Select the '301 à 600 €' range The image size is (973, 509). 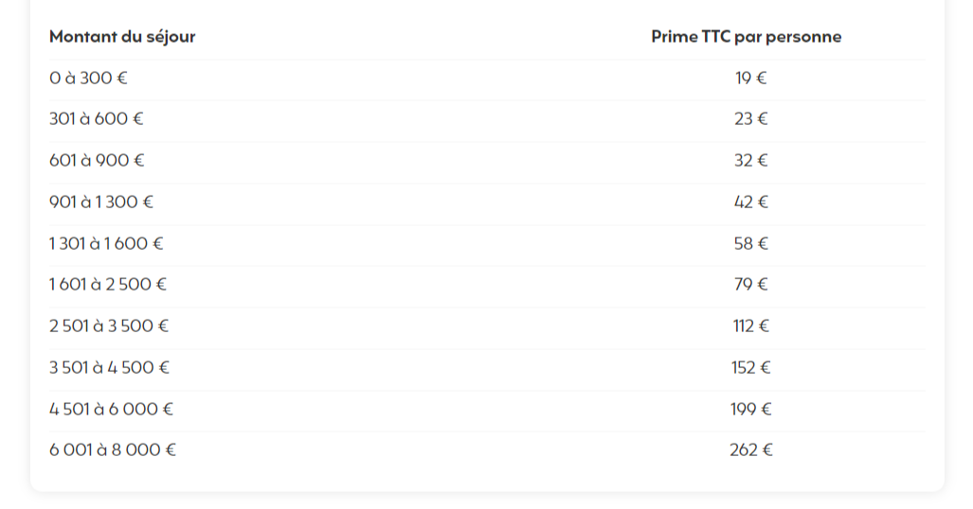click(97, 119)
